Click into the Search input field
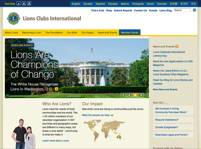This screenshot has height=149, width=201. coord(182,10)
